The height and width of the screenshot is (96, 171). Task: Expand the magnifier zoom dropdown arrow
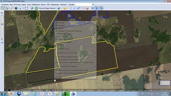click(x=23, y=8)
